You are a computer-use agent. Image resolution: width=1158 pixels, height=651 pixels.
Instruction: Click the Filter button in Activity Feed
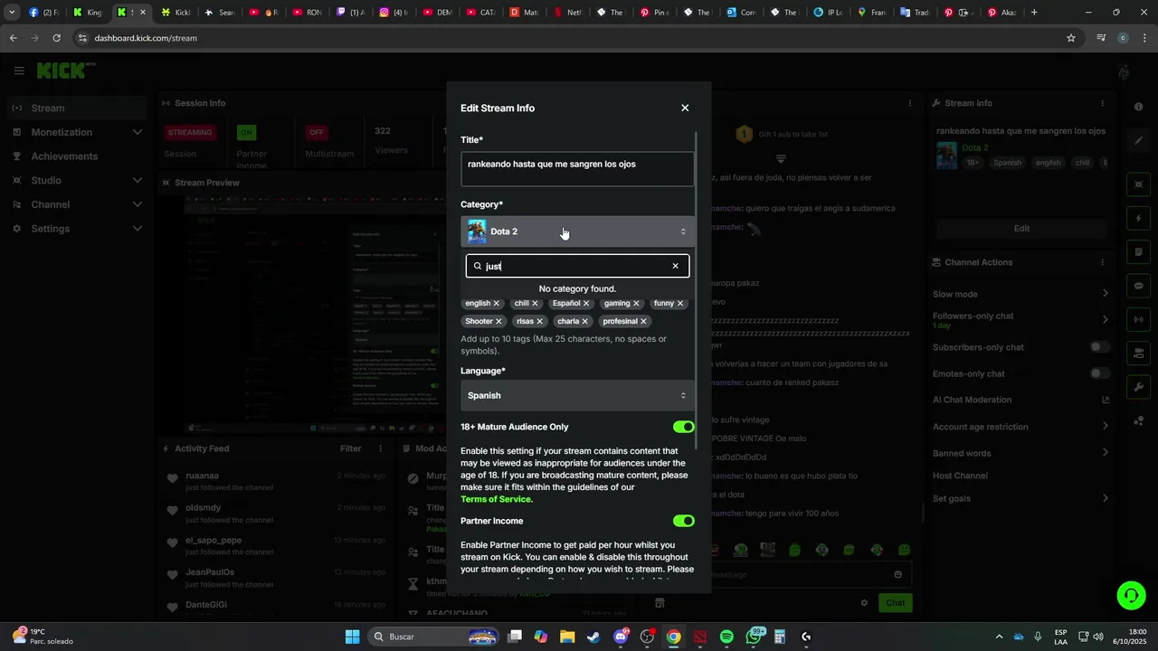point(350,448)
